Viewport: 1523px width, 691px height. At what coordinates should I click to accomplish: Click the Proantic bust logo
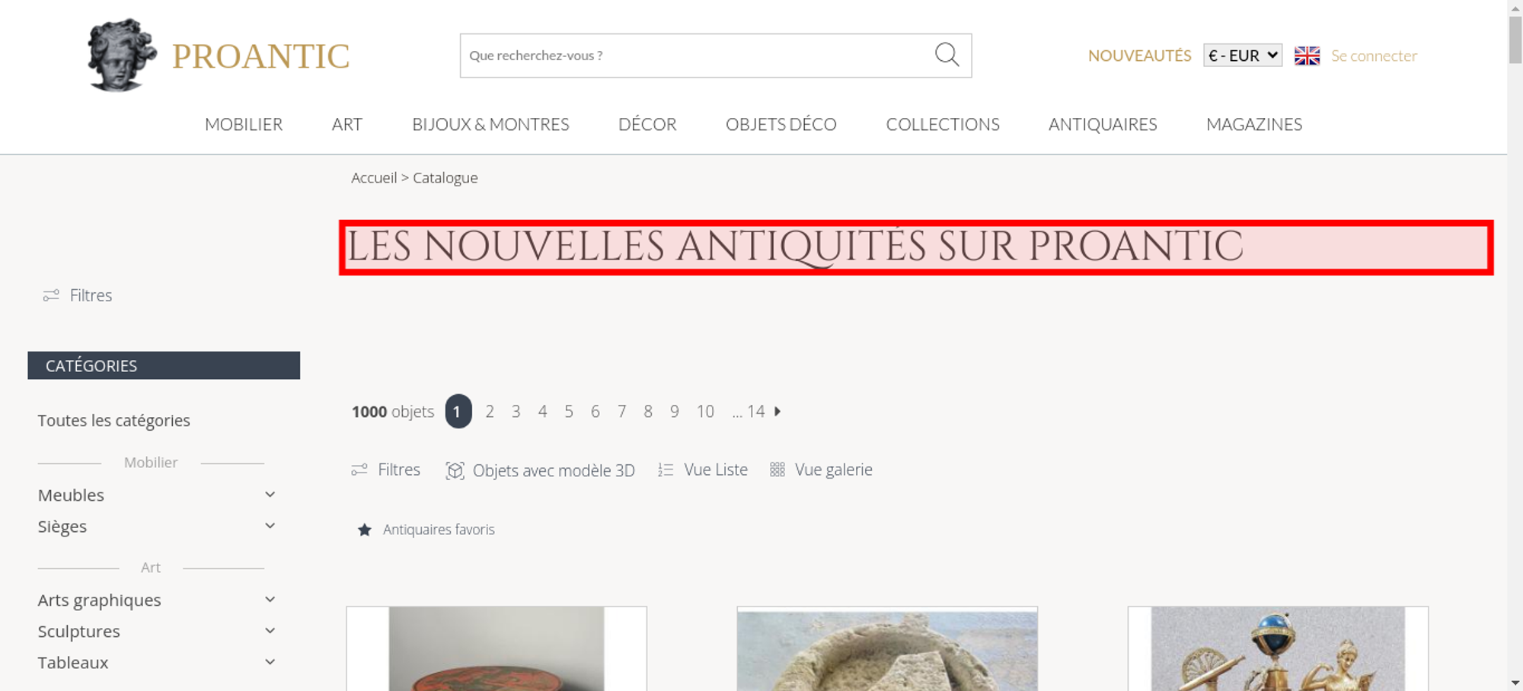pyautogui.click(x=122, y=55)
